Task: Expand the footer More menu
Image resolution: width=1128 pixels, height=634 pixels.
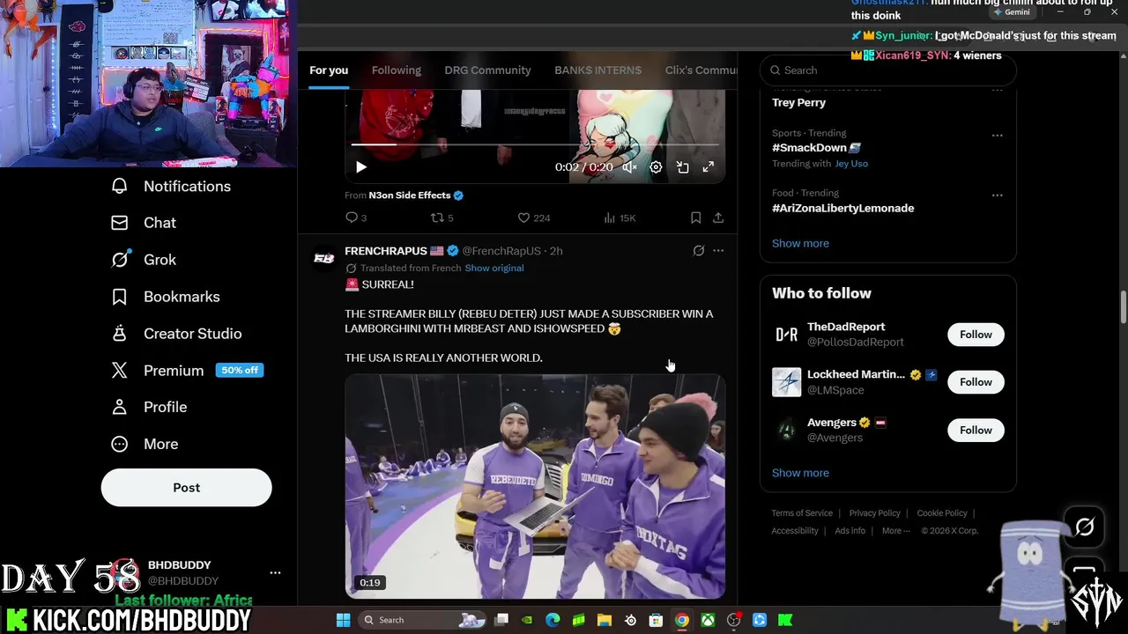Action: (896, 531)
